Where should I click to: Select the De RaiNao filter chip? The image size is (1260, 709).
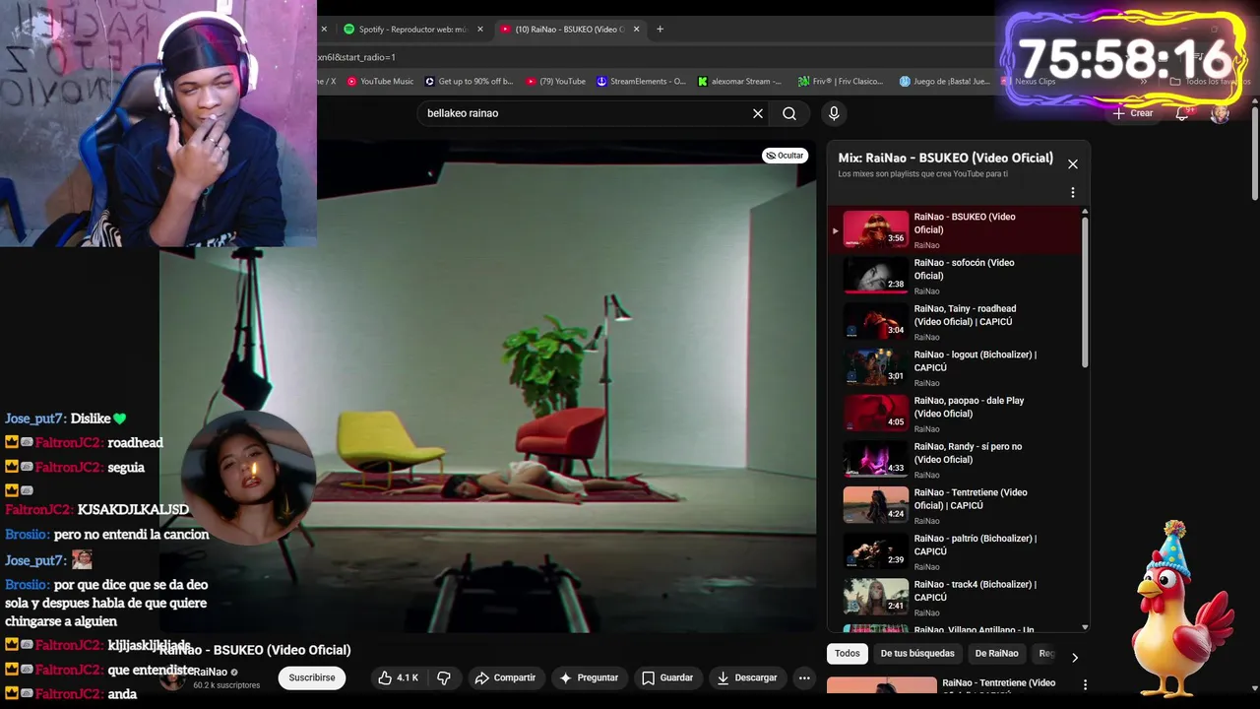point(996,653)
